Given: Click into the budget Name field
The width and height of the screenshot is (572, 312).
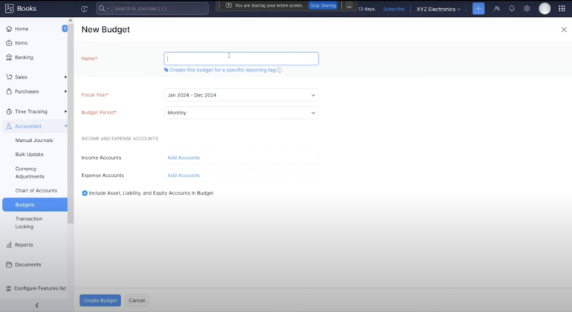Looking at the screenshot, I should [x=241, y=59].
